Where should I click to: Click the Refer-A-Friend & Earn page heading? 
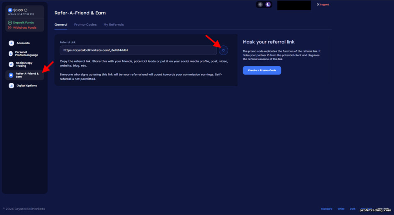tap(80, 13)
